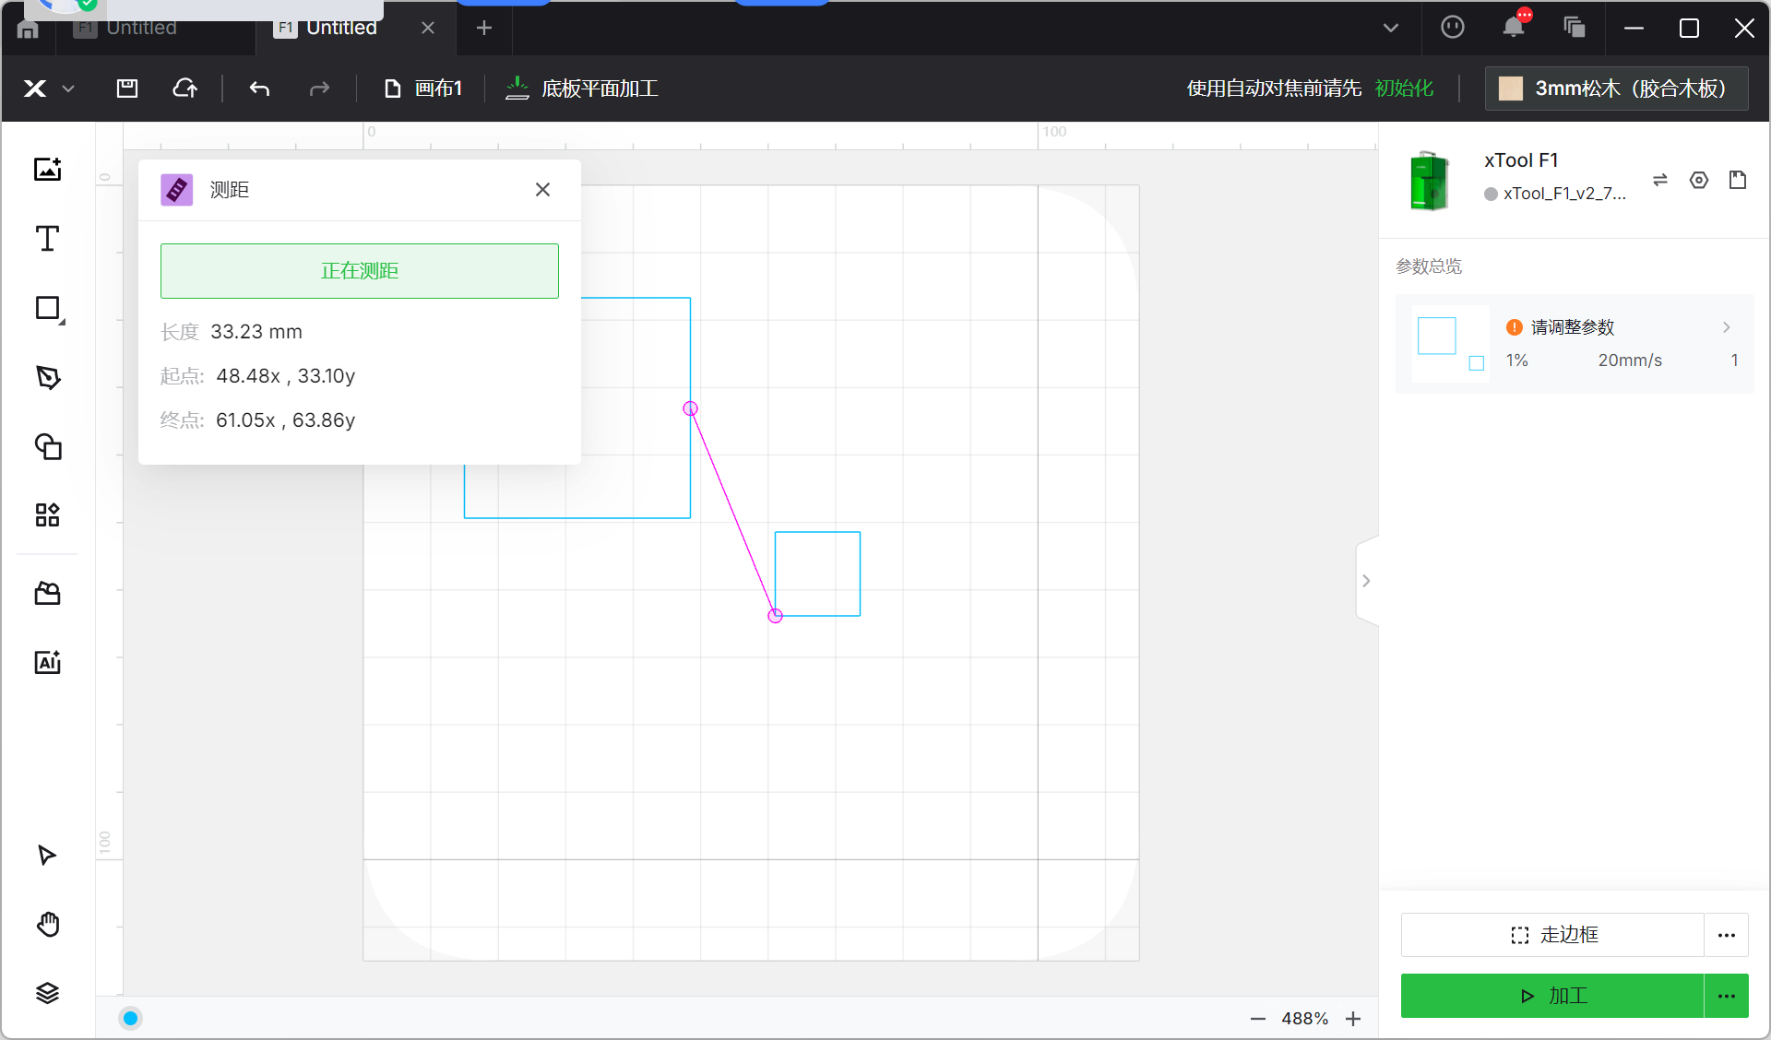Select the Text tool in left sidebar

[47, 239]
